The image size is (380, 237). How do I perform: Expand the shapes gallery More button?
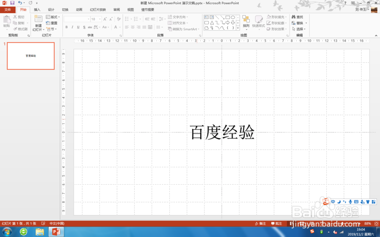(238, 28)
